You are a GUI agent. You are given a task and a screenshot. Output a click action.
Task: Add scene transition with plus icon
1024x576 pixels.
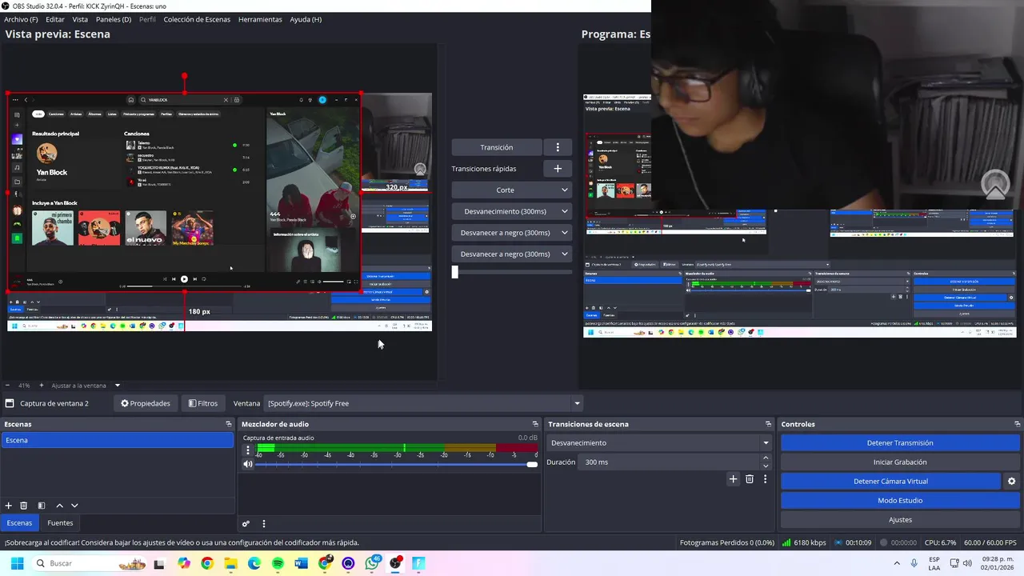[x=733, y=479]
